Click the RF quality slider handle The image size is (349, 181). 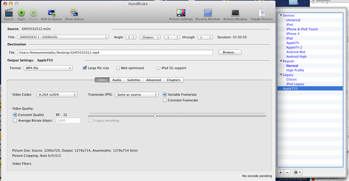tap(155, 116)
